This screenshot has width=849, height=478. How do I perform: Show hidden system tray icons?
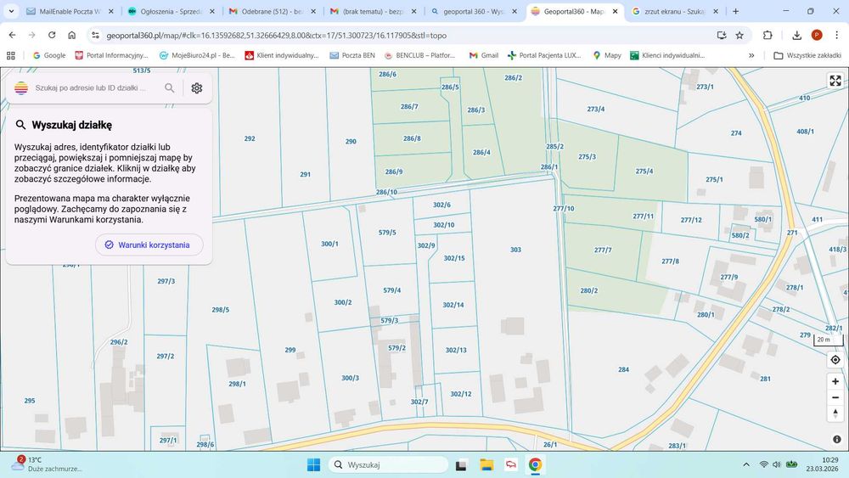746,464
